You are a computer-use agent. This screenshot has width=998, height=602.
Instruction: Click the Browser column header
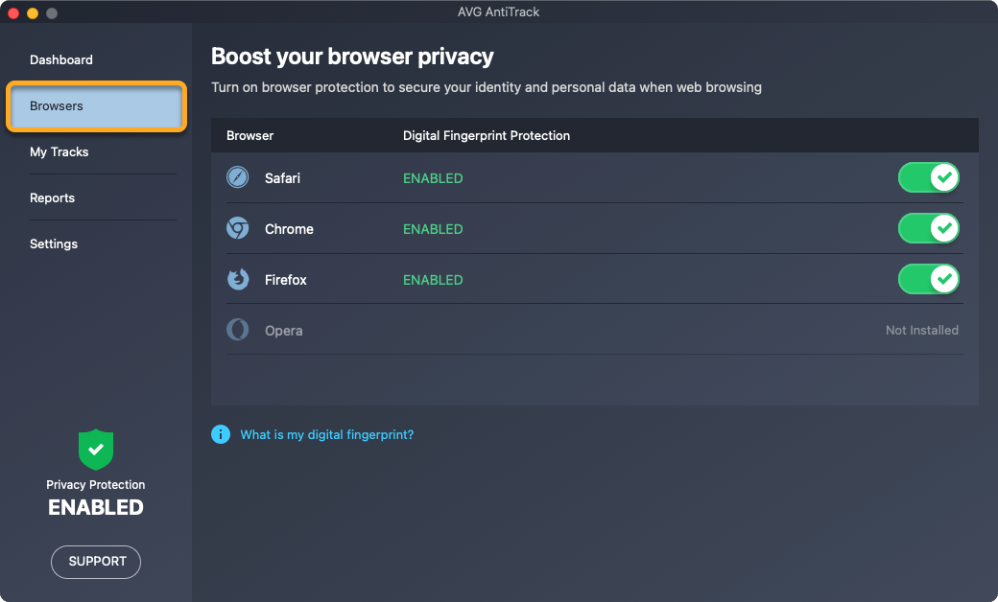[250, 135]
